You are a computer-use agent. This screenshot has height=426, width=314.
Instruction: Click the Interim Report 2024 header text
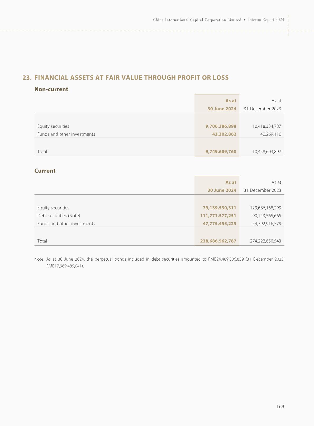(266, 20)
